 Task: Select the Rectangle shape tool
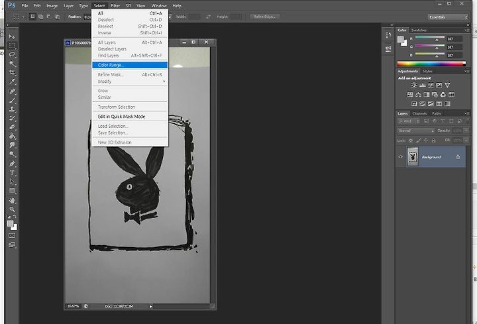(12, 191)
